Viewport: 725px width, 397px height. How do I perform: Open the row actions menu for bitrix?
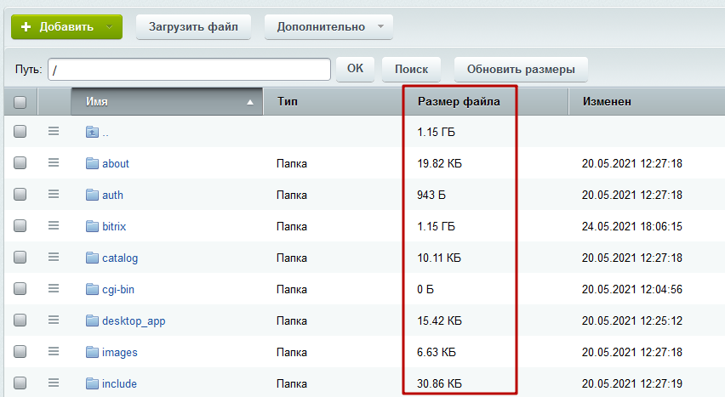54,226
